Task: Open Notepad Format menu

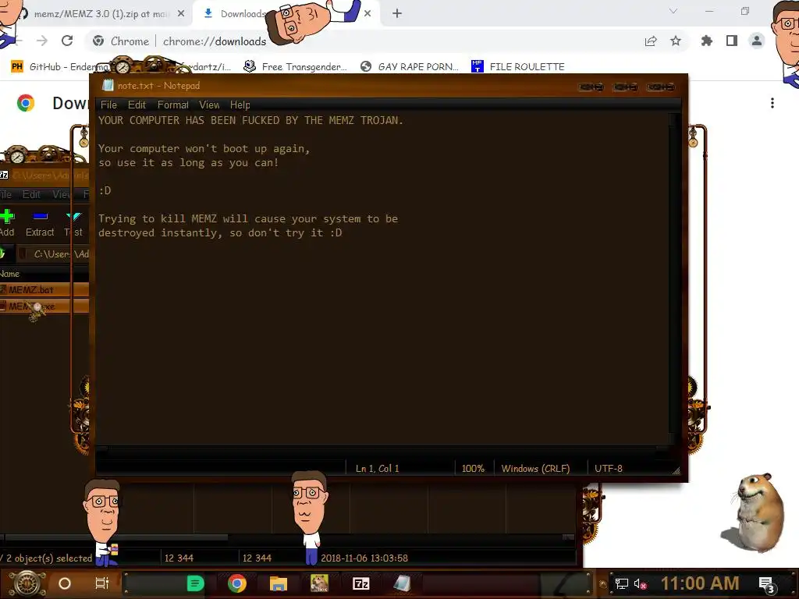Action: (x=172, y=105)
